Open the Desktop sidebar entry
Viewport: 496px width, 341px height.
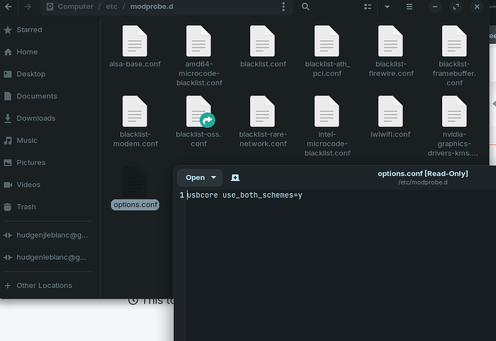coord(49,74)
